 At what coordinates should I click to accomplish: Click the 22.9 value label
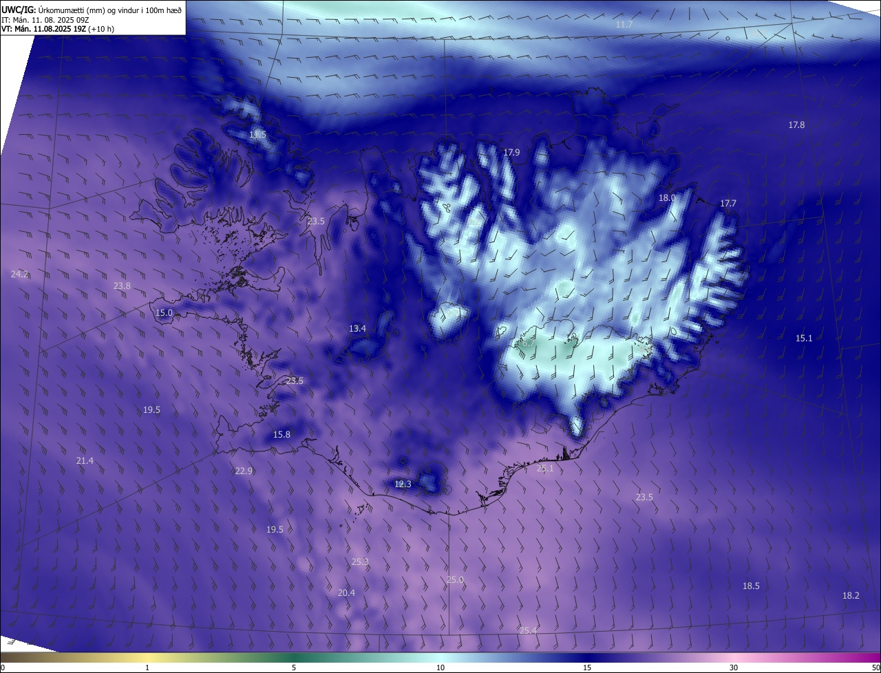pos(244,471)
